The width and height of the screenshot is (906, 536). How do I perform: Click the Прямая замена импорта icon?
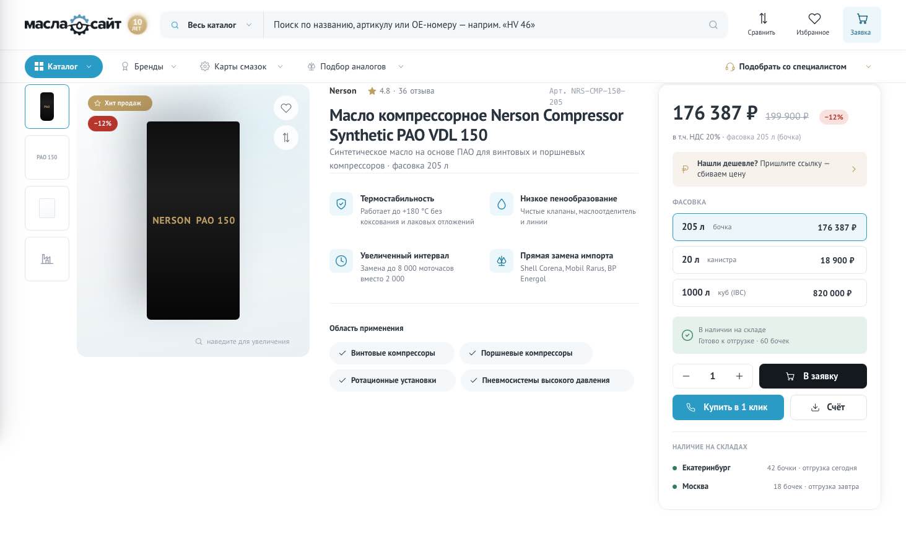click(x=501, y=261)
